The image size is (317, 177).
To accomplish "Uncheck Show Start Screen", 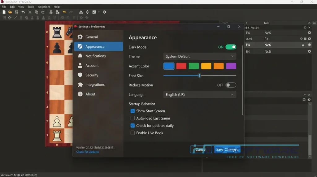I will [132, 111].
